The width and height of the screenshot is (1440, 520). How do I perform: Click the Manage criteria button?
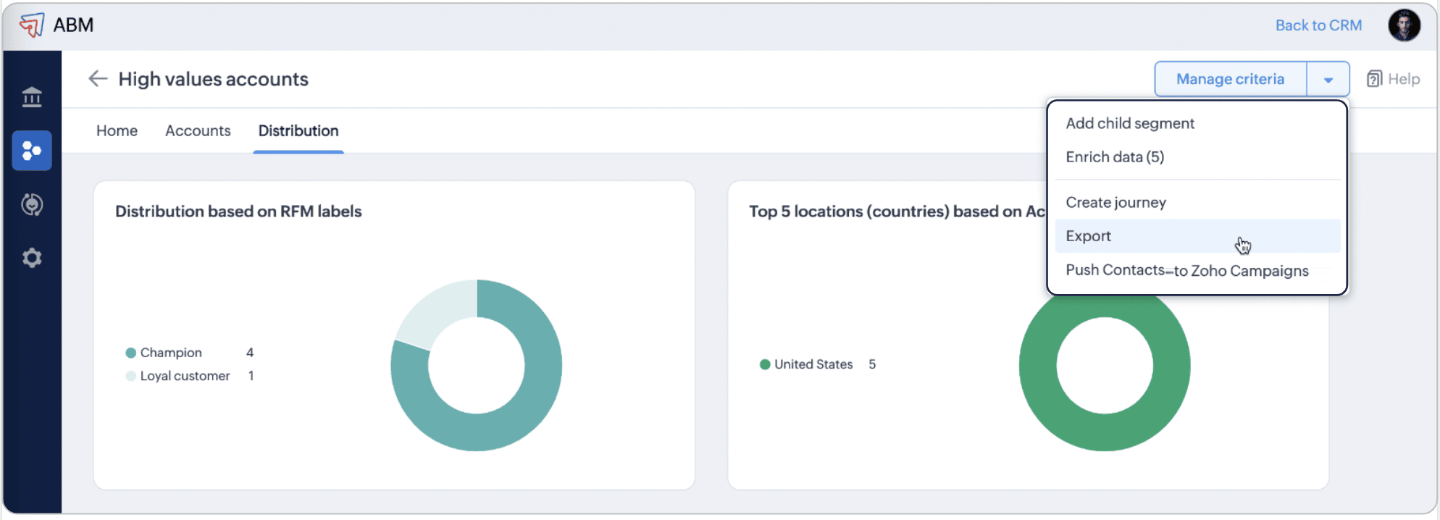tap(1230, 80)
